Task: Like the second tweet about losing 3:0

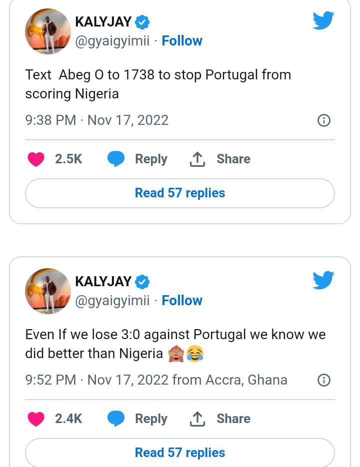Action: pyautogui.click(x=35, y=419)
